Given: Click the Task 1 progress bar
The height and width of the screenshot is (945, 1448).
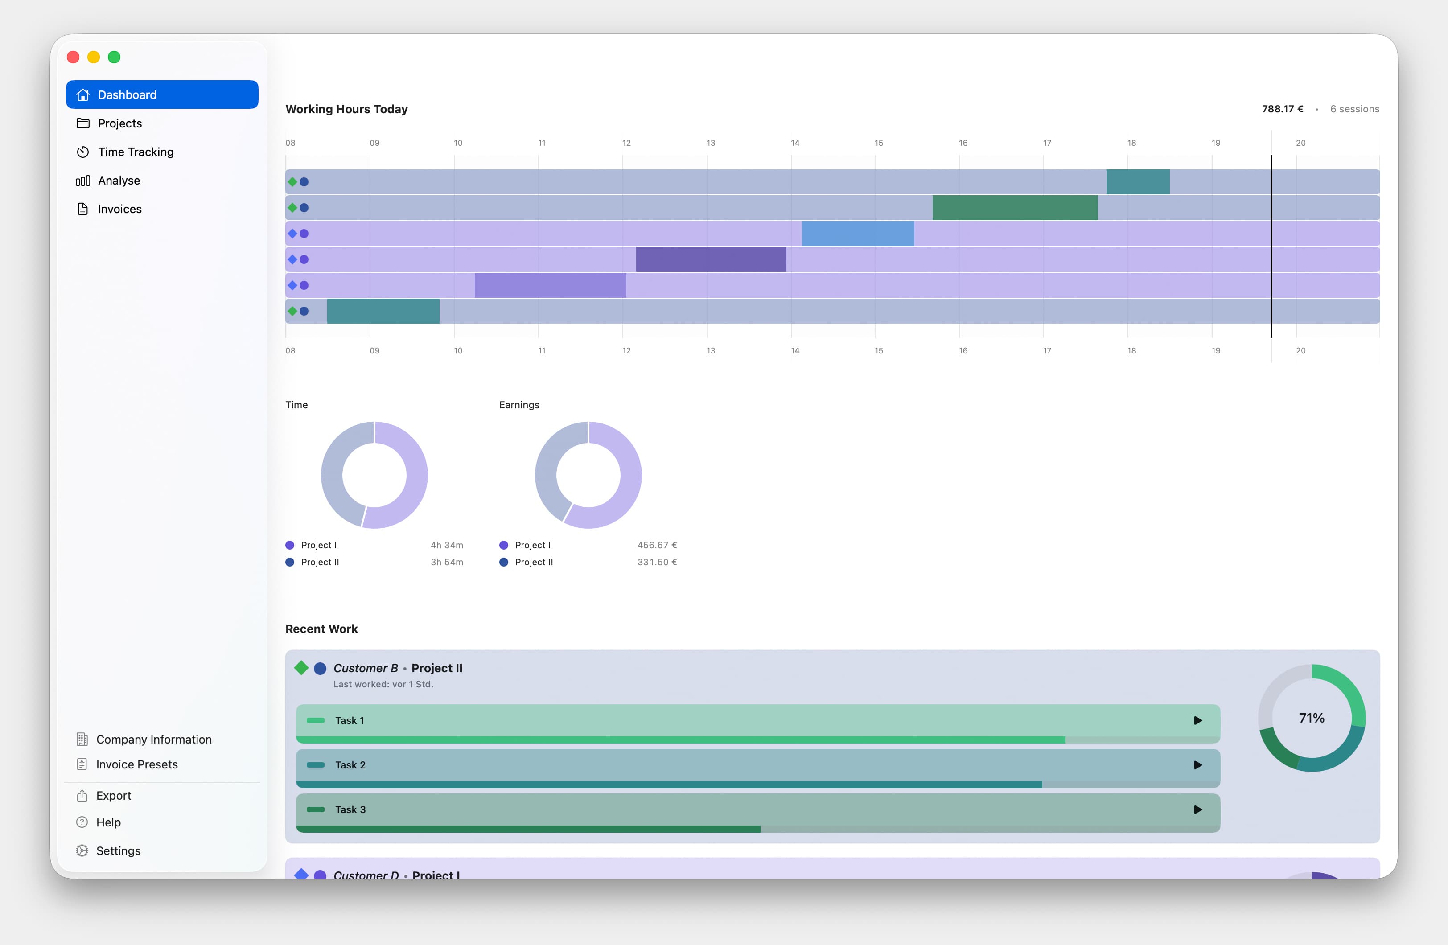Looking at the screenshot, I should pos(680,740).
